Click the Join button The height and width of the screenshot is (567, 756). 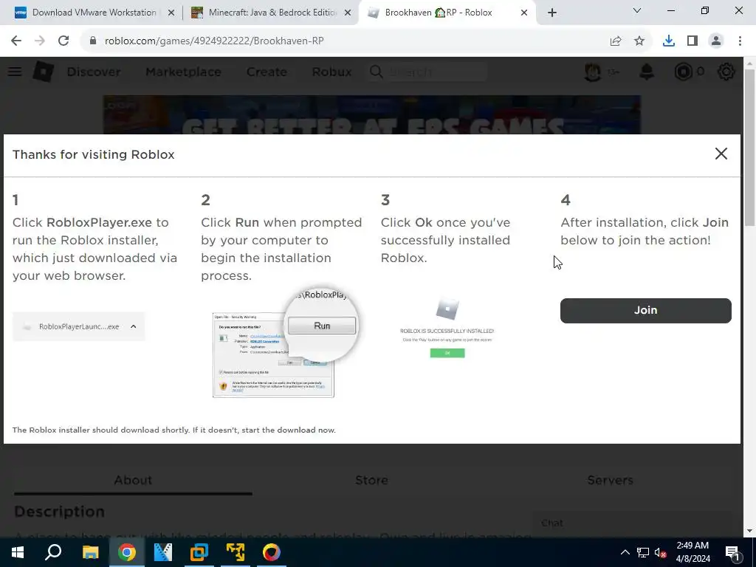645,311
